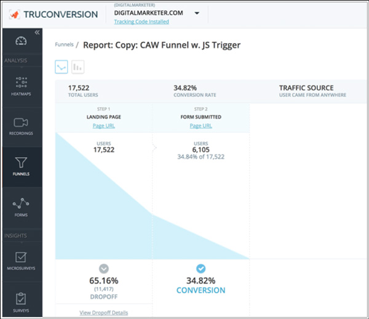369x319 pixels.
Task: Click the blue CONVERSION label
Action: click(200, 290)
